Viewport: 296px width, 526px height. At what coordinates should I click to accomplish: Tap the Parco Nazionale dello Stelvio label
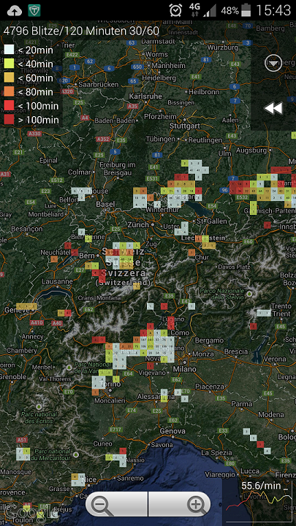click(x=222, y=294)
